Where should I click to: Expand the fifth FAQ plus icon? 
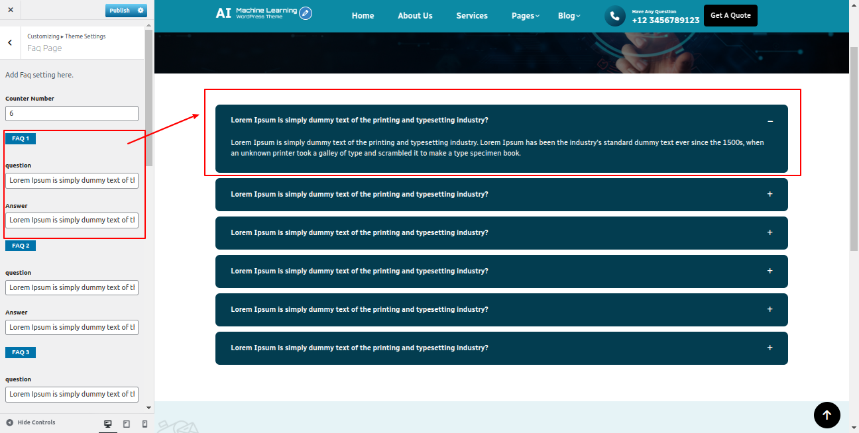[x=770, y=310]
